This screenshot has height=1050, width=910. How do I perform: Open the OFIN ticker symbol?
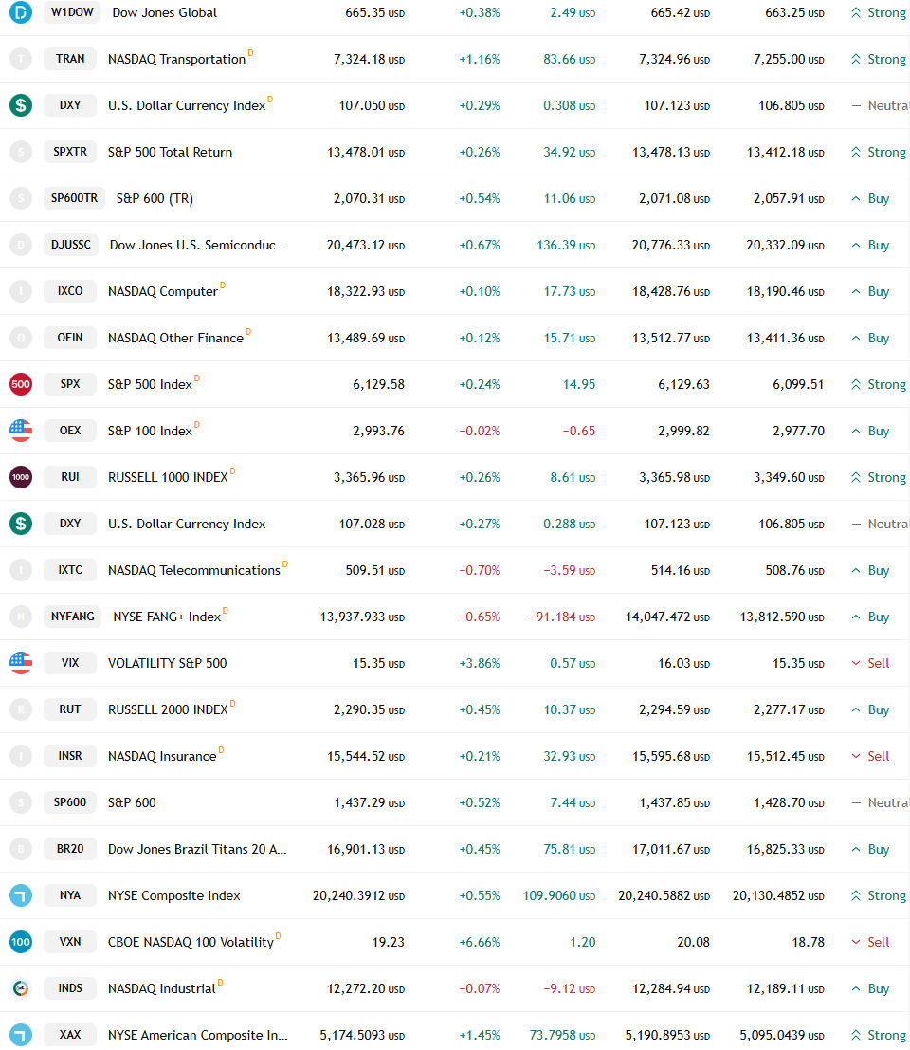coord(70,338)
